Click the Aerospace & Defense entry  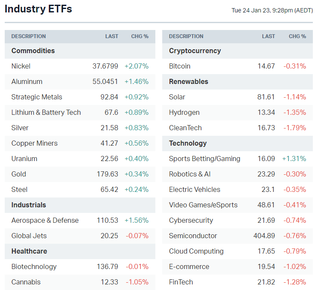[x=45, y=220]
